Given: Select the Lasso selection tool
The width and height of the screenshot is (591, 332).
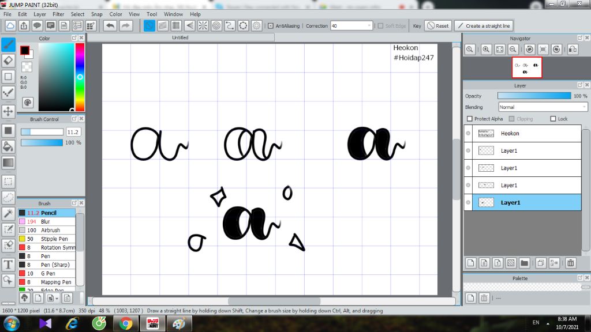Looking at the screenshot, I should coord(8,197).
